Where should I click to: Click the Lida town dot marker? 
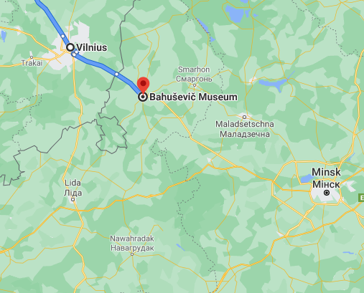point(73,200)
